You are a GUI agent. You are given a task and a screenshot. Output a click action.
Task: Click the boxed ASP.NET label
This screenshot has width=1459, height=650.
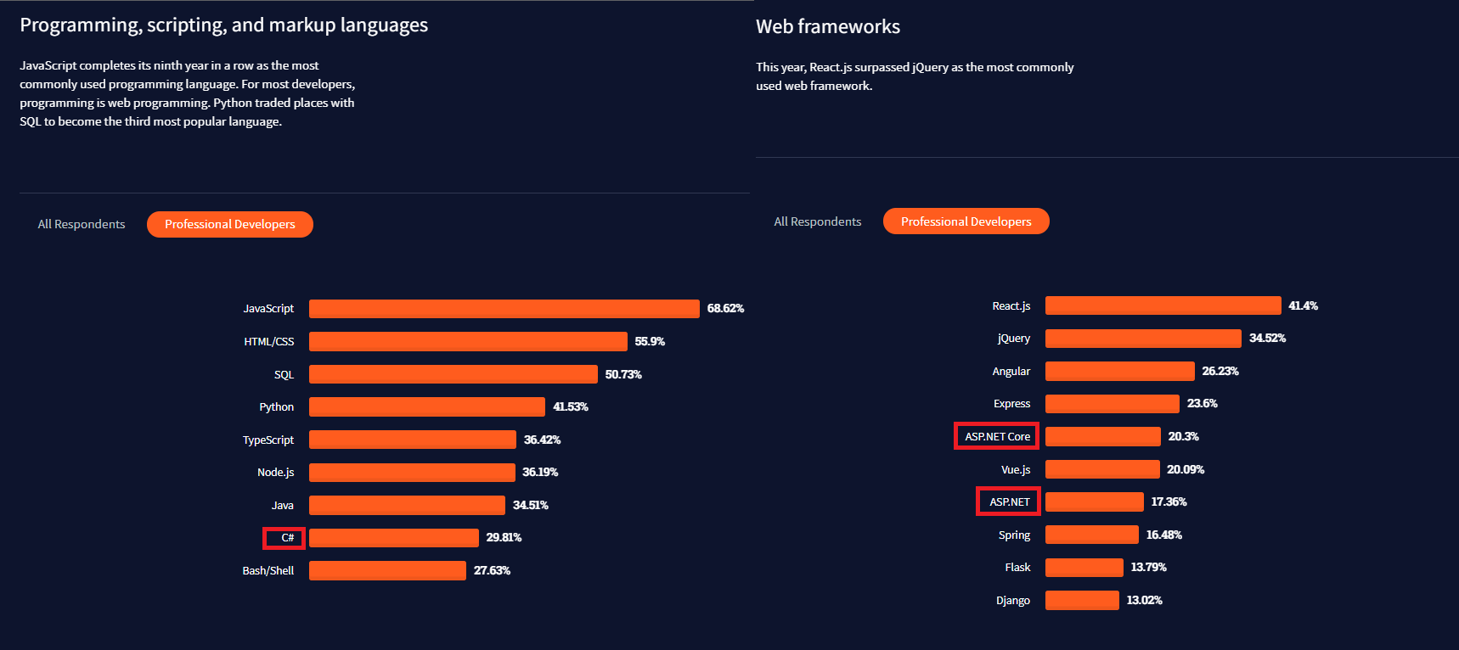click(1009, 502)
